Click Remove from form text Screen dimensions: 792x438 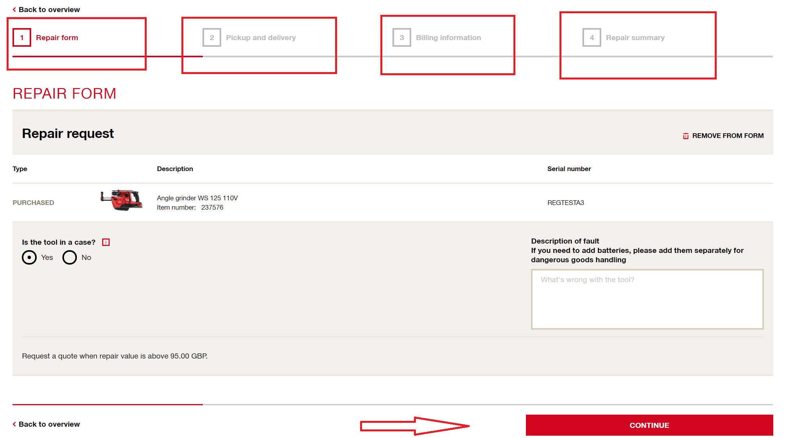(728, 136)
